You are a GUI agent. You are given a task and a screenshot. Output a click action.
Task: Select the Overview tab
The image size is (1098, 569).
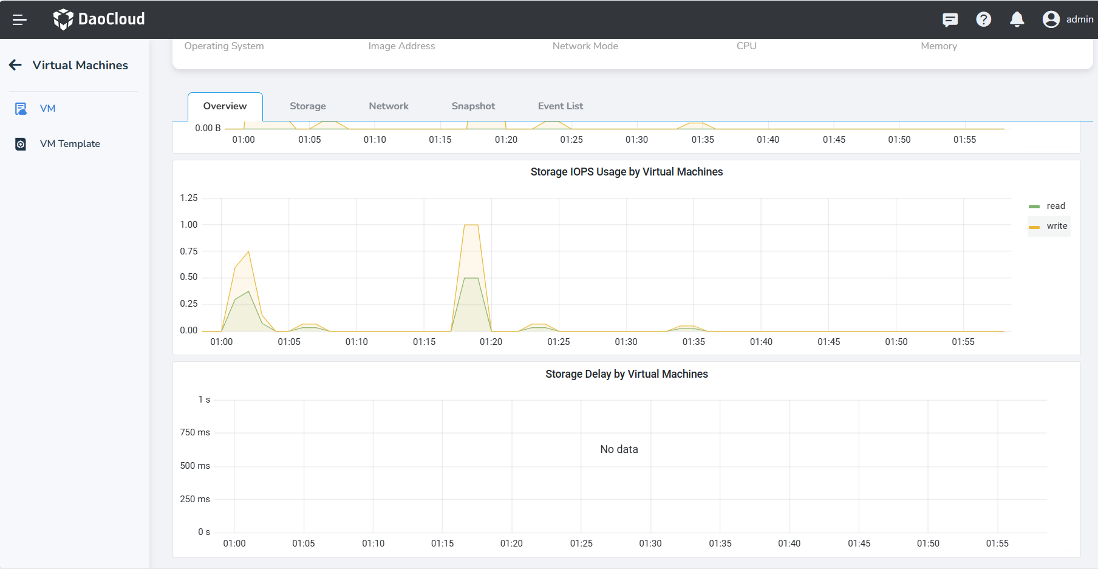click(x=225, y=106)
